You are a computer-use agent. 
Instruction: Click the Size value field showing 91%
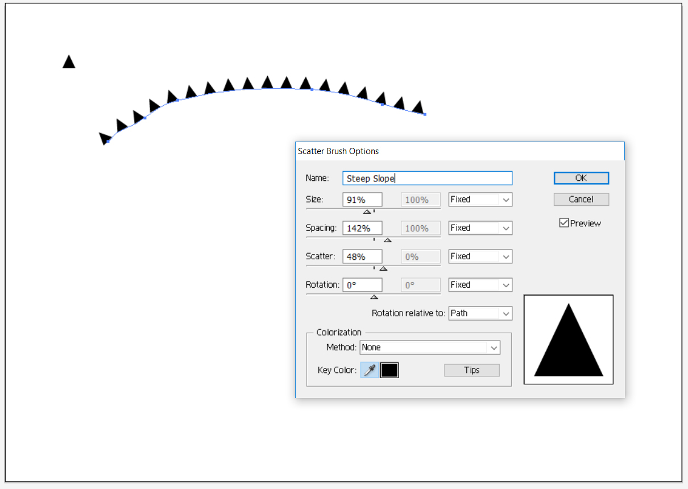coord(362,200)
